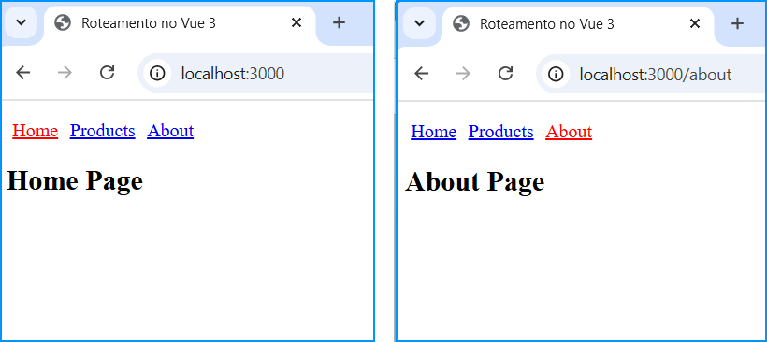Select the Home Page heading text
This screenshot has height=342, width=767.
click(75, 180)
